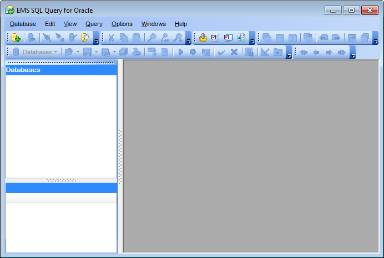This screenshot has height=258, width=384.
Task: Expand the save disk dropdown arrow
Action: pyautogui.click(x=96, y=52)
